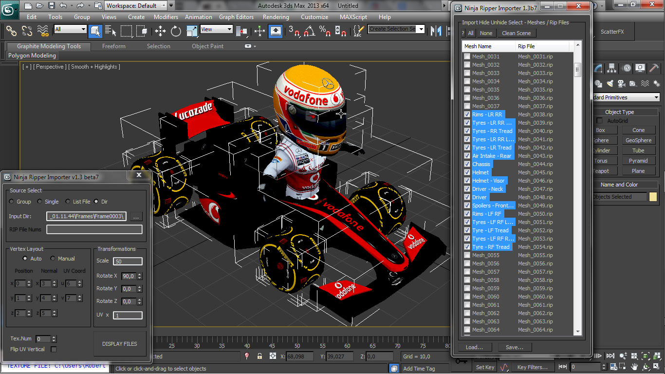
Task: Open the Select by Name tool
Action: [111, 31]
